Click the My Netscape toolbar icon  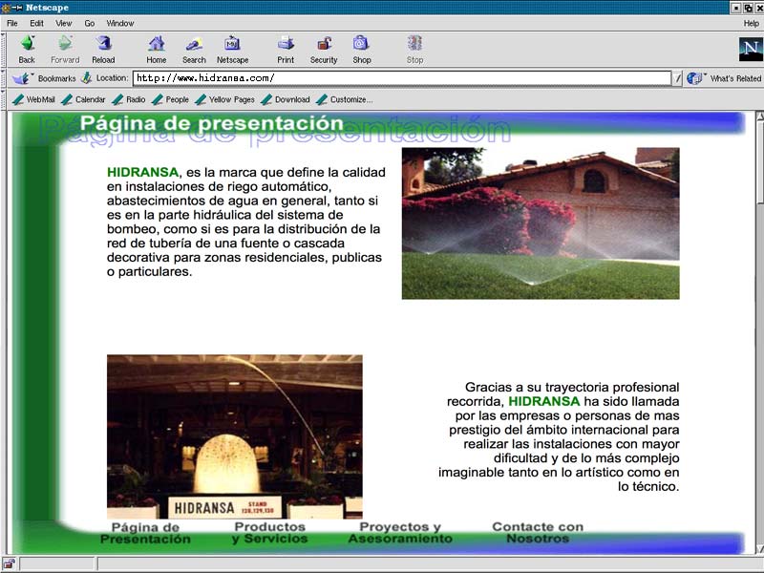[x=232, y=44]
